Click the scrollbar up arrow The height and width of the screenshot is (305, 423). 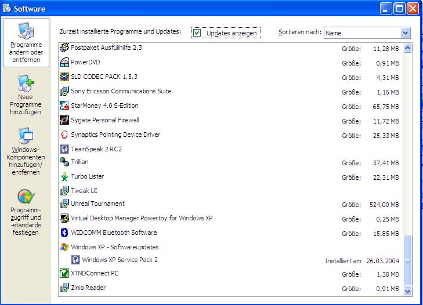[x=407, y=48]
